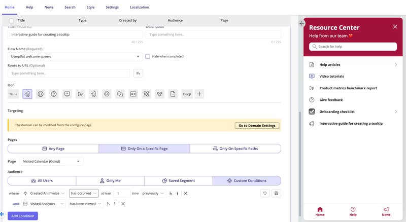Viewport: 406px width, 222px height.
Task: Switch to the Localization top tab
Action: 139,7
